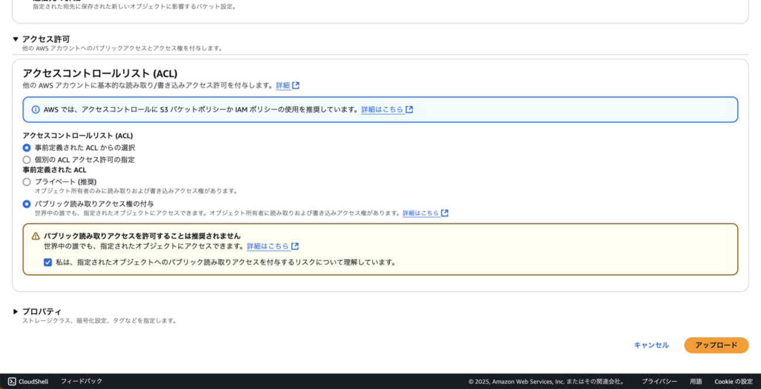Click external-link icon in blue info banner
The height and width of the screenshot is (389, 761).
point(409,109)
